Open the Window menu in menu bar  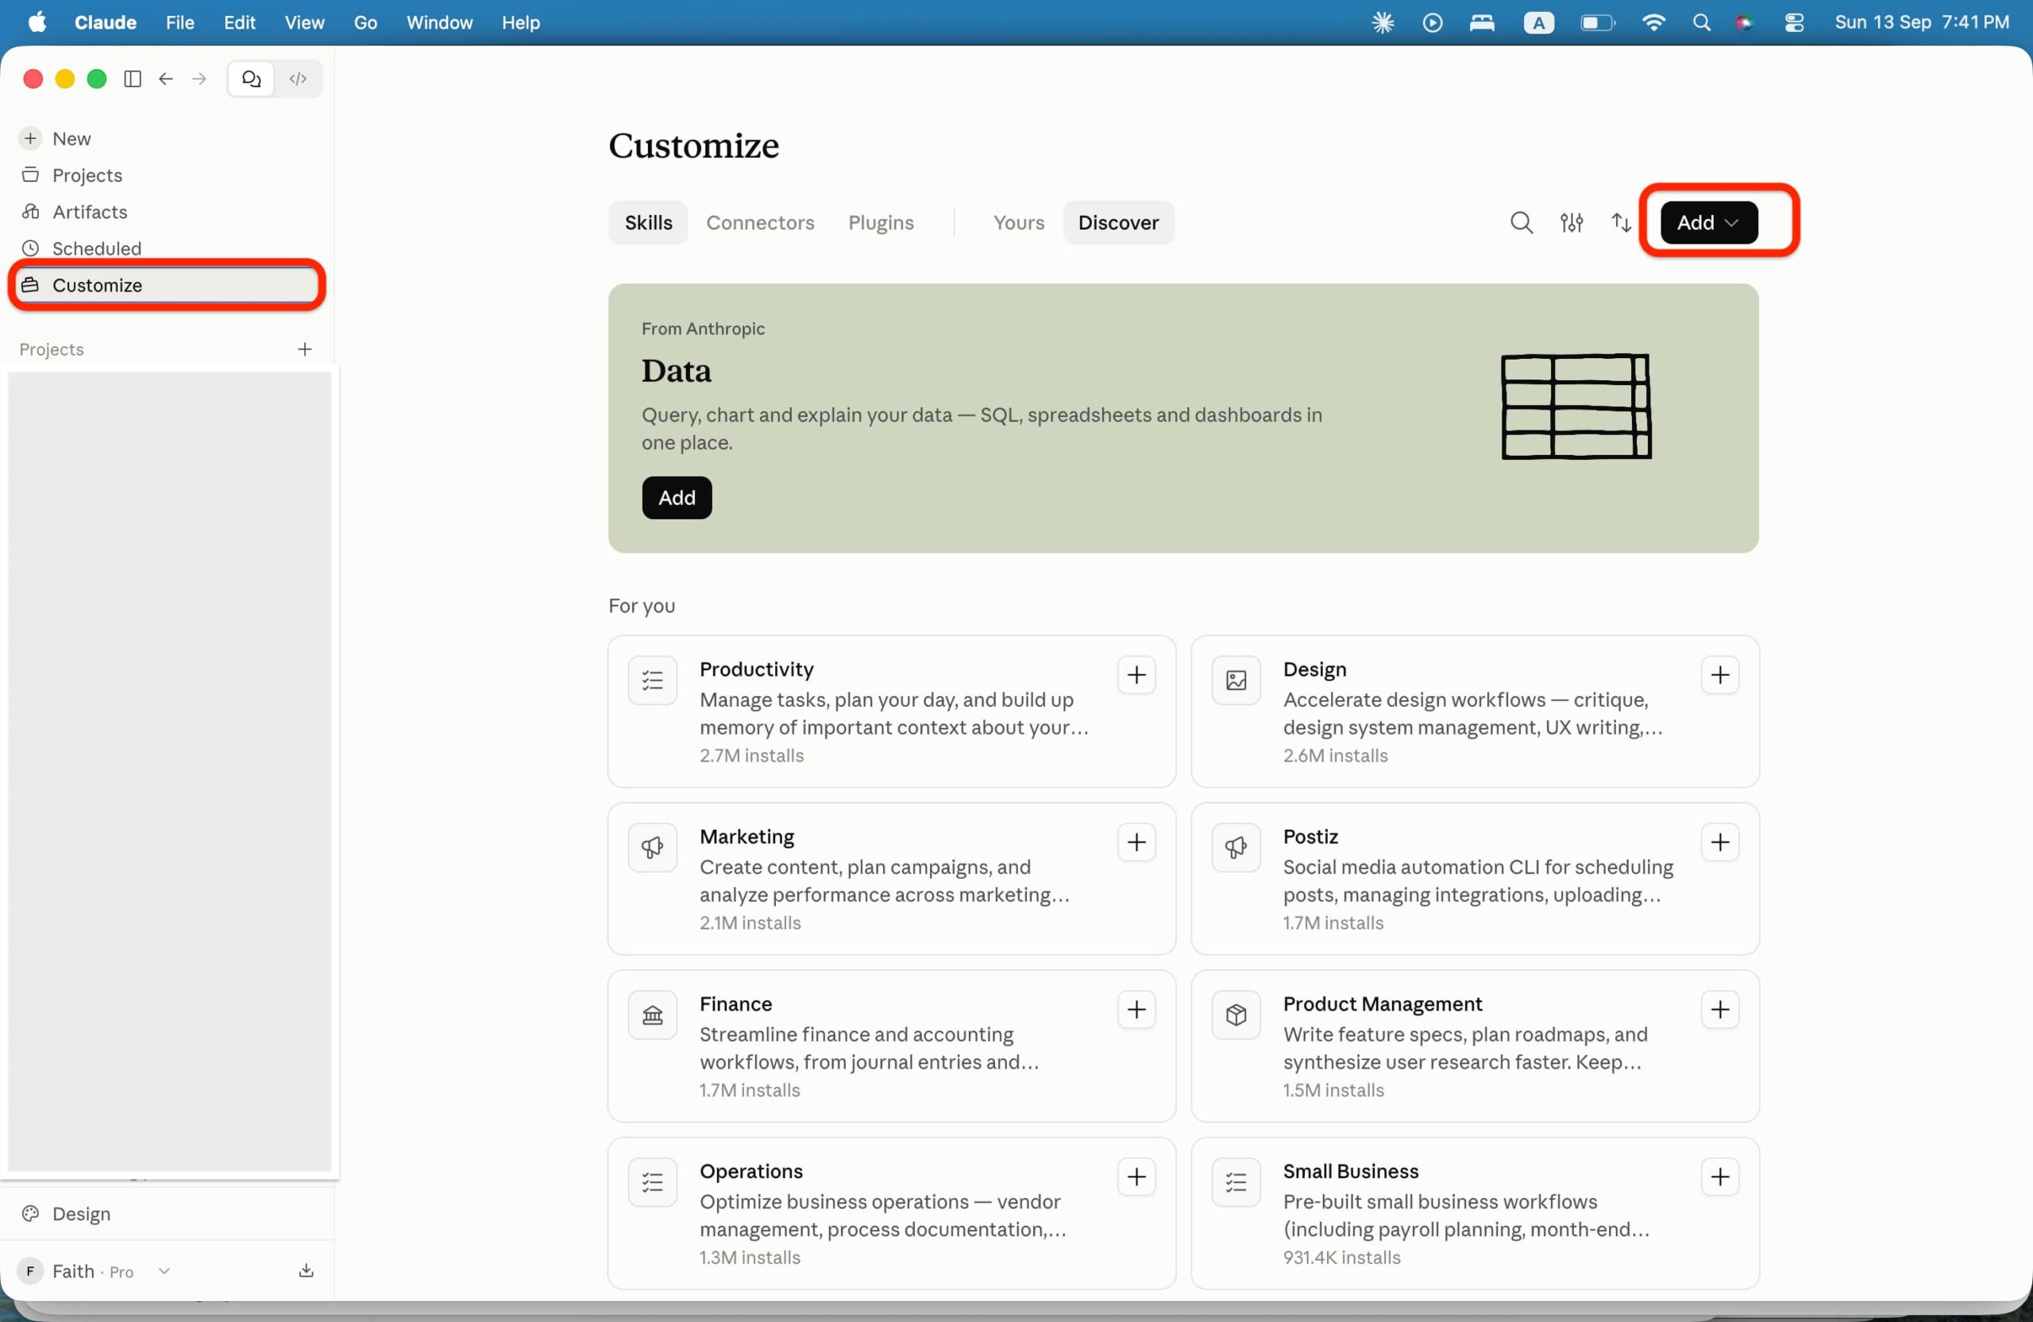point(439,22)
